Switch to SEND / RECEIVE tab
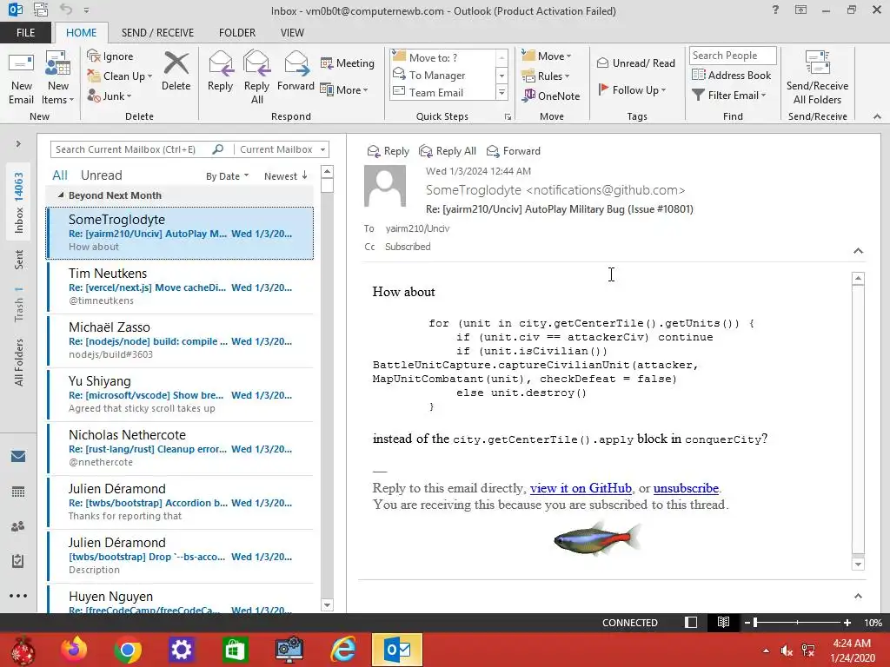Viewport: 890px width, 667px height. (157, 33)
